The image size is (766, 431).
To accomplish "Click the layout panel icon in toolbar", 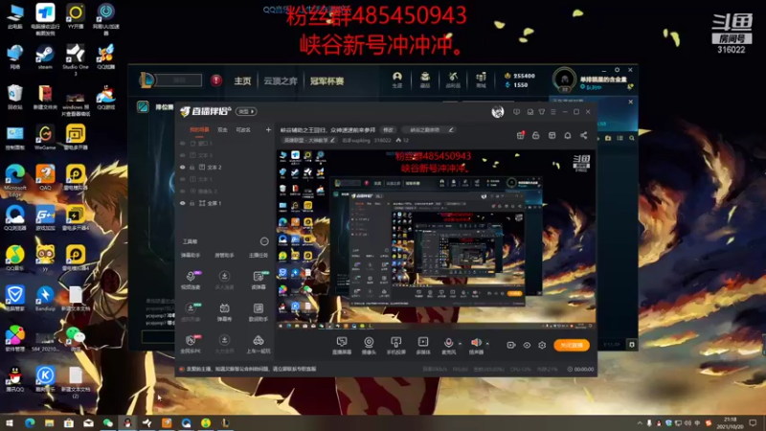I will click(552, 135).
